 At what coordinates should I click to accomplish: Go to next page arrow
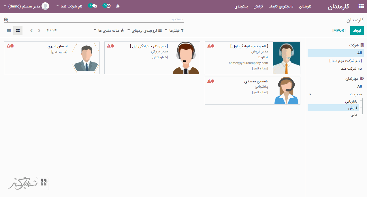(x=32, y=31)
